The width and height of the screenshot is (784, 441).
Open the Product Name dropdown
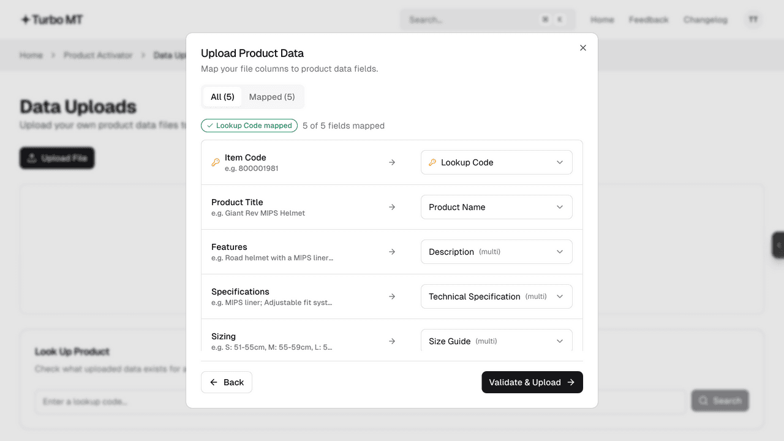tap(497, 207)
